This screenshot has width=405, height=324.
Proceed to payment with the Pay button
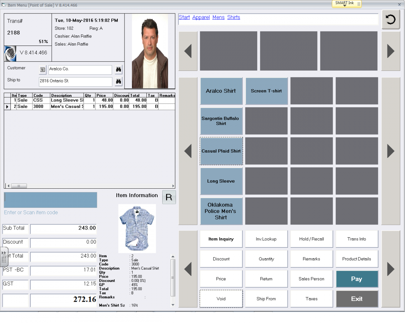coord(357,279)
